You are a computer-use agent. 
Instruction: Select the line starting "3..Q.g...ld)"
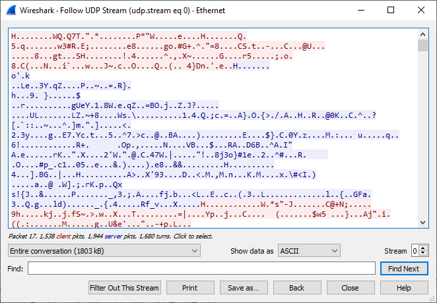click(191, 205)
